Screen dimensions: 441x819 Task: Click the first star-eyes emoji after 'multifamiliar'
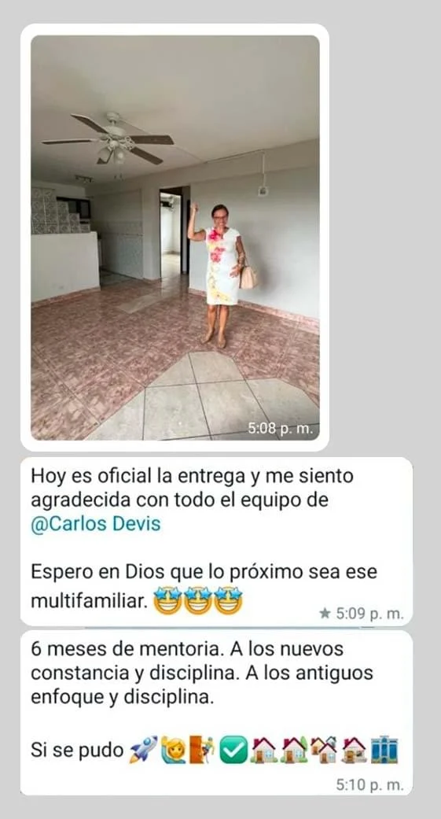167,600
